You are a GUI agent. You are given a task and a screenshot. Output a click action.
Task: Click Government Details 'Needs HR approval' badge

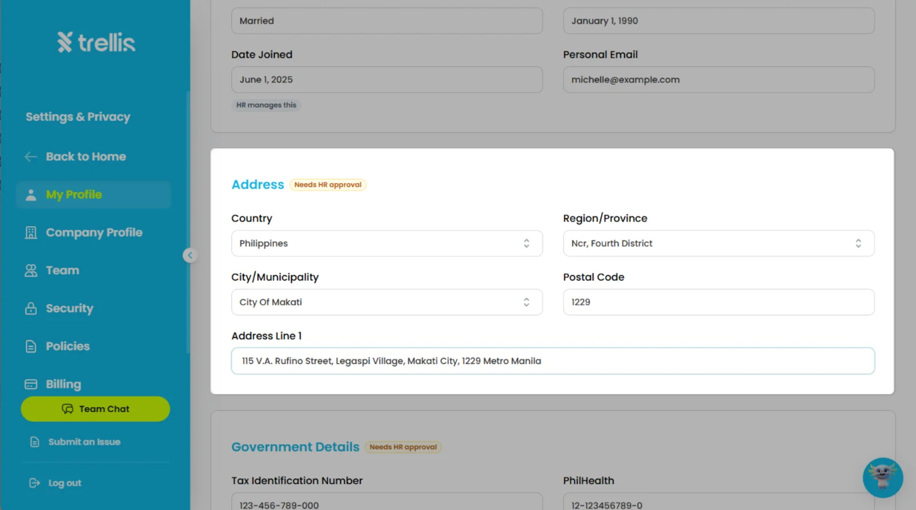point(403,447)
